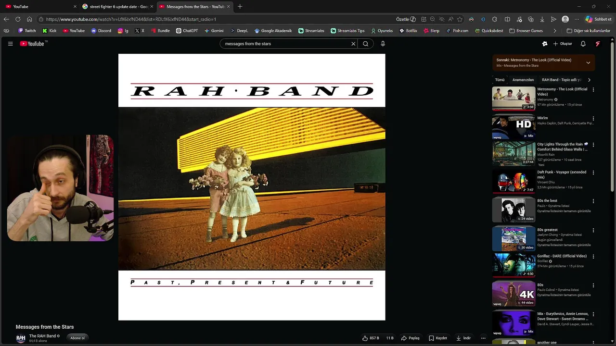The image size is (616, 346).
Task: Select the Tümü filter chip
Action: (500, 80)
